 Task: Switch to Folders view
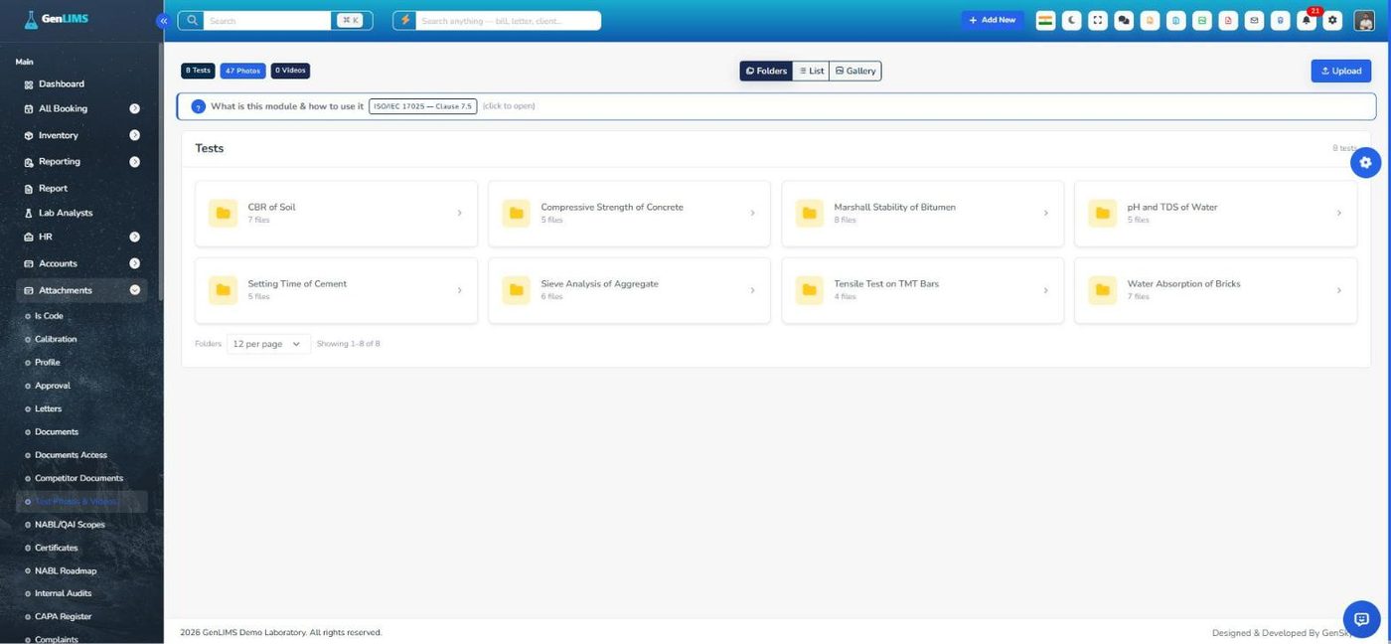click(766, 71)
